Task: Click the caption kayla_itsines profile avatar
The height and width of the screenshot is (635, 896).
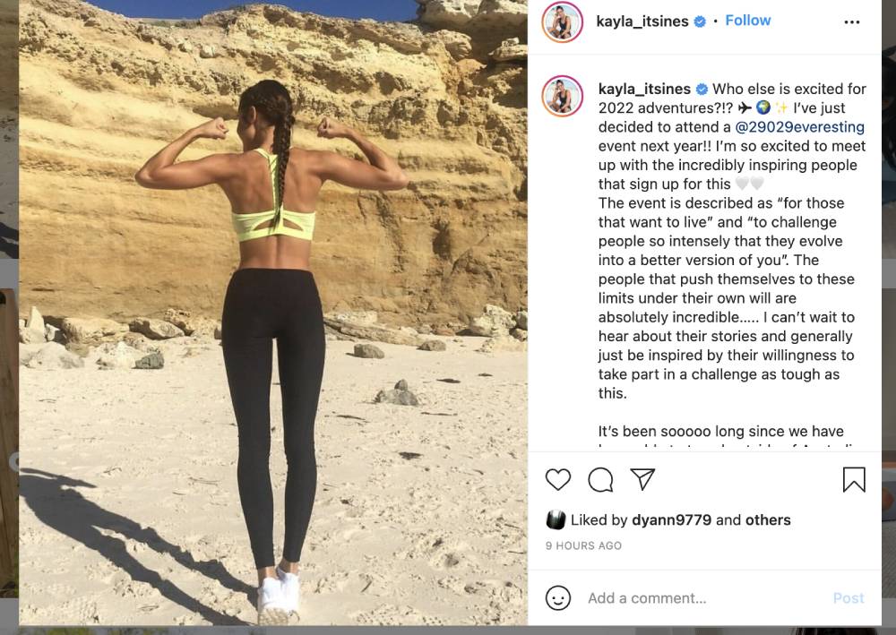Action: [563, 96]
